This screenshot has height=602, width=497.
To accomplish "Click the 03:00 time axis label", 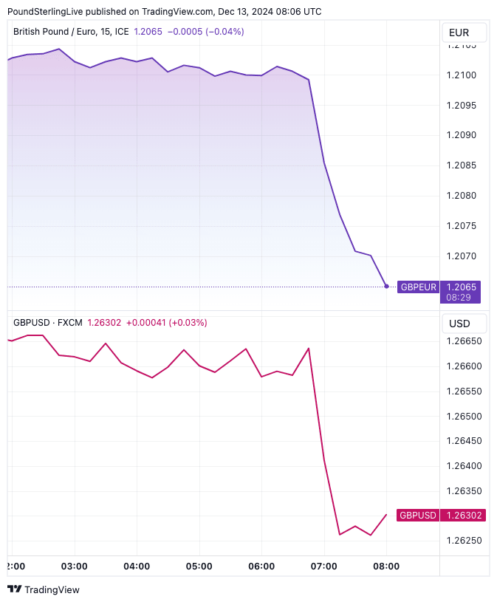I will click(75, 567).
